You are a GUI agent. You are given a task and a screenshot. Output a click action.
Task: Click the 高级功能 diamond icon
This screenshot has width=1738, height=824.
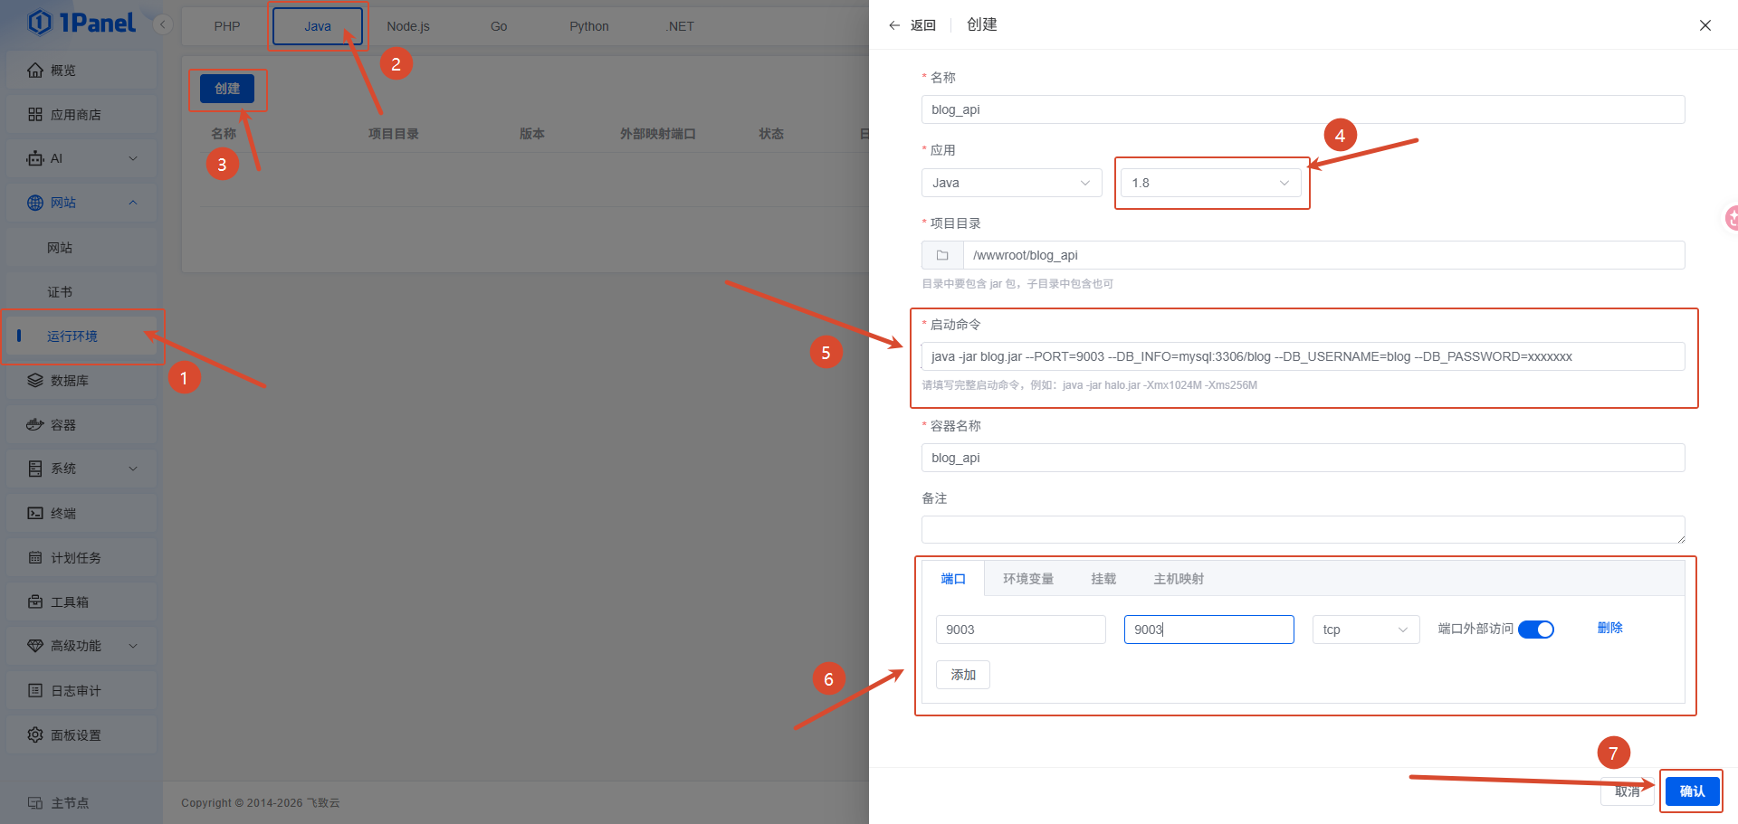pyautogui.click(x=35, y=646)
